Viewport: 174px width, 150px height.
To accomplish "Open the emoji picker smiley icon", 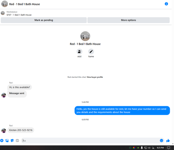I will (x=161, y=141).
